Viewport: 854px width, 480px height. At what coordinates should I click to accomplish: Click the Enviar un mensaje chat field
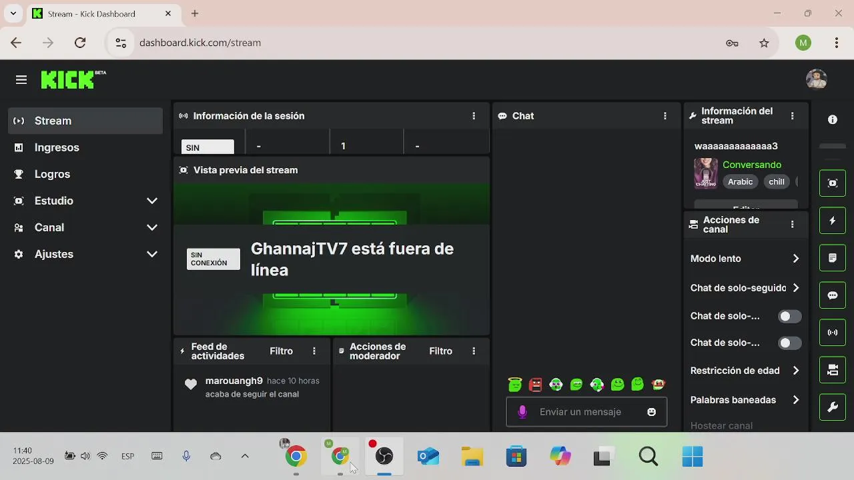[x=586, y=412]
